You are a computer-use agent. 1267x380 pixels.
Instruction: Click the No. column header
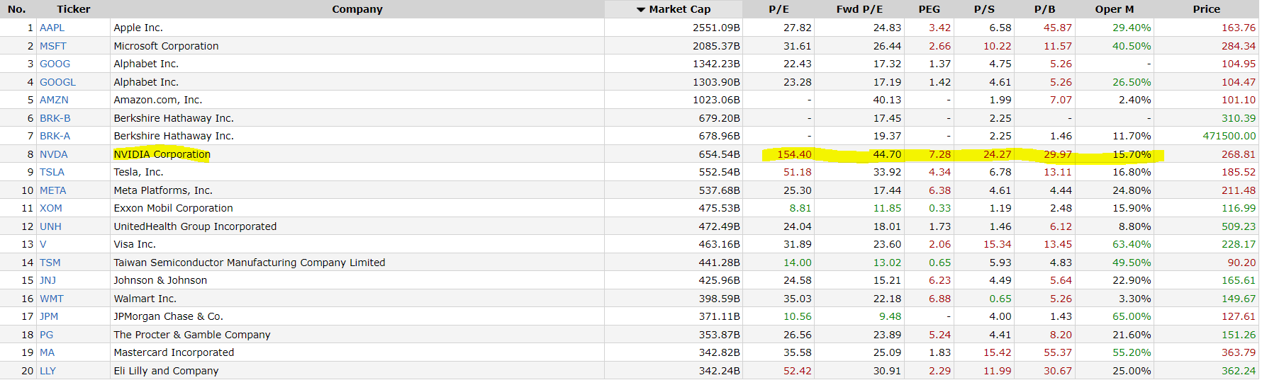[17, 9]
